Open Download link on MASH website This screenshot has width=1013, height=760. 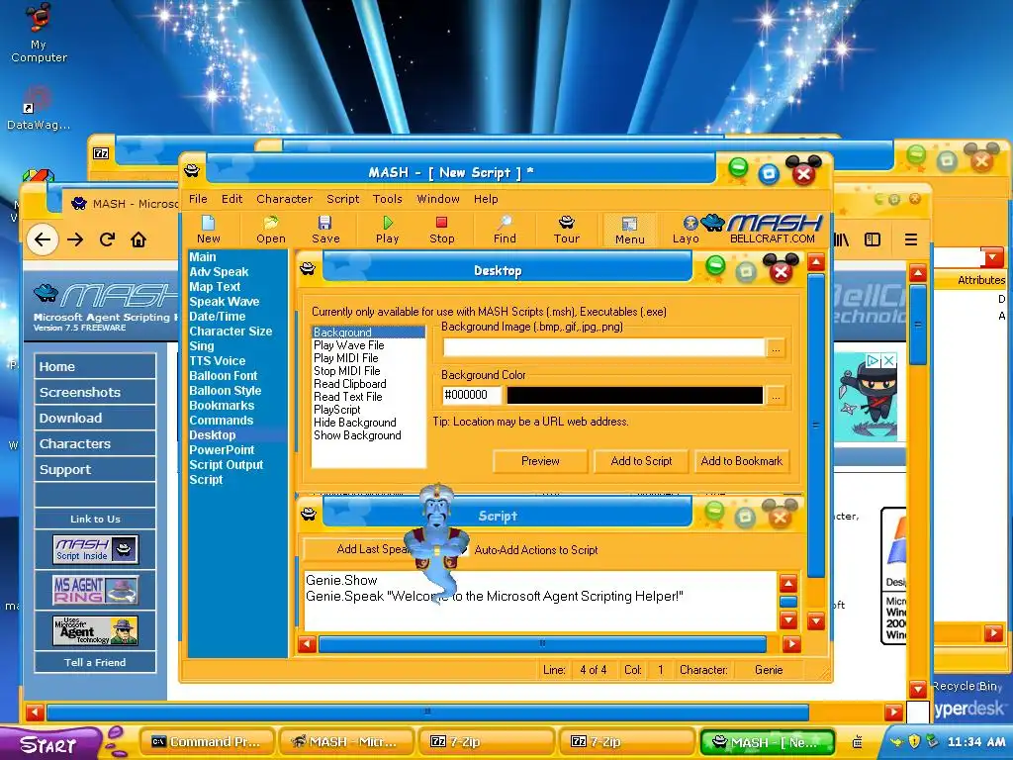point(95,419)
